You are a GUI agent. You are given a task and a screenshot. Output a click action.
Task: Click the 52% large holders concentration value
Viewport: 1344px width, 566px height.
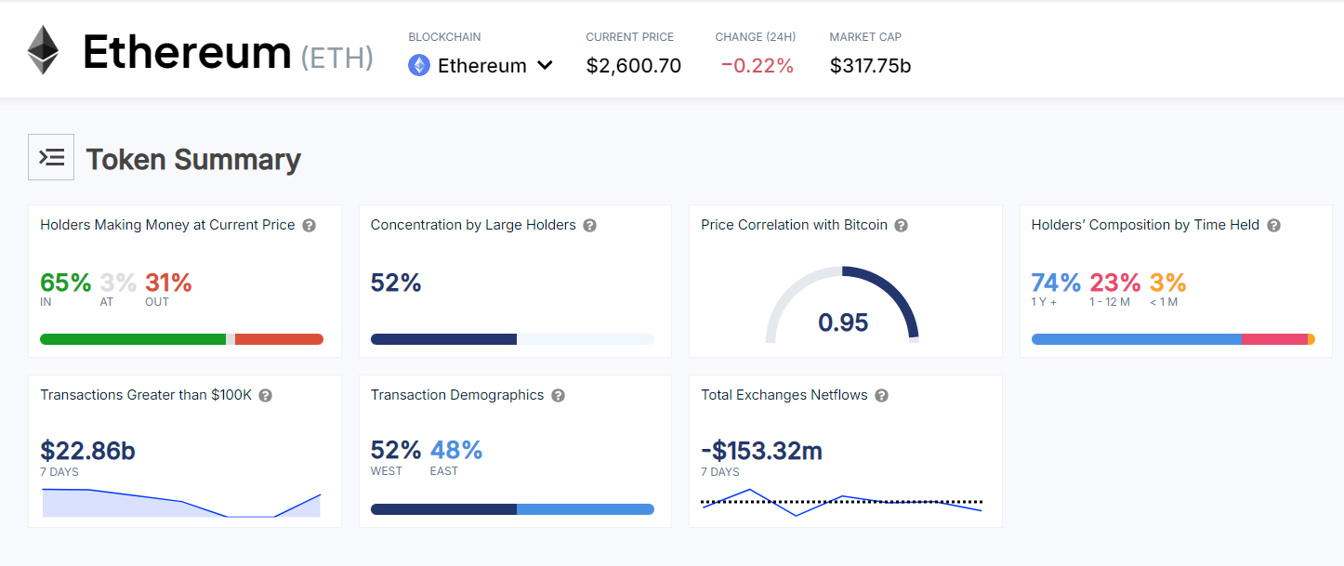(396, 283)
